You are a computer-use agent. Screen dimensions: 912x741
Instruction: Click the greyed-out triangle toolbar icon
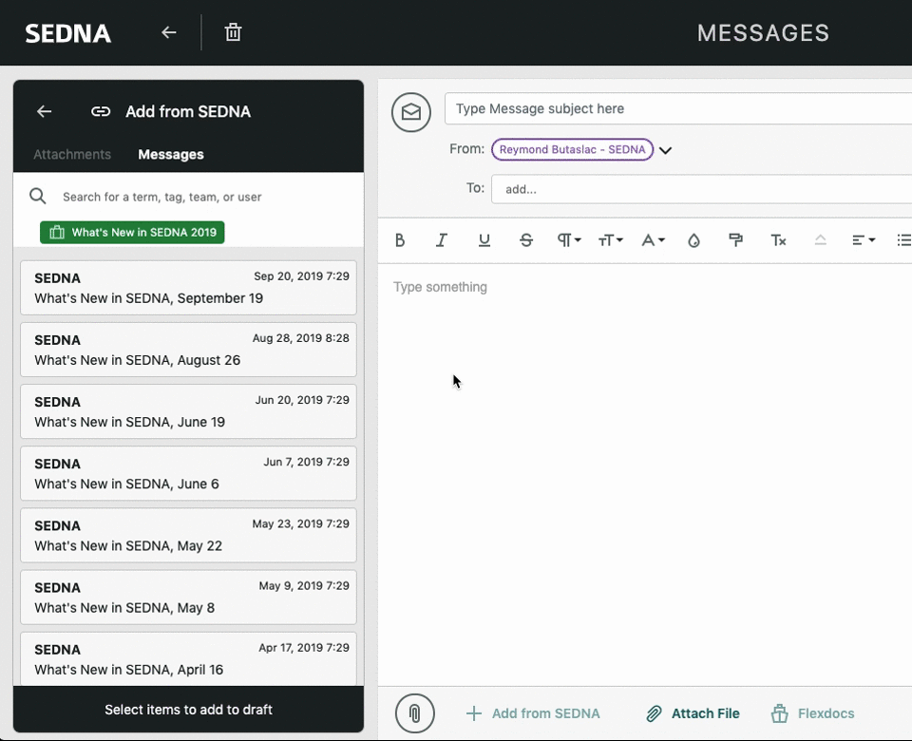point(820,240)
